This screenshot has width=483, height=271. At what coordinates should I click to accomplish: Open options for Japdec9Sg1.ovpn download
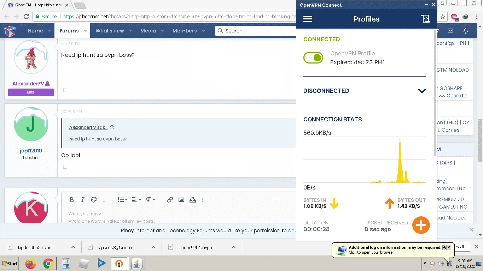coord(153,247)
